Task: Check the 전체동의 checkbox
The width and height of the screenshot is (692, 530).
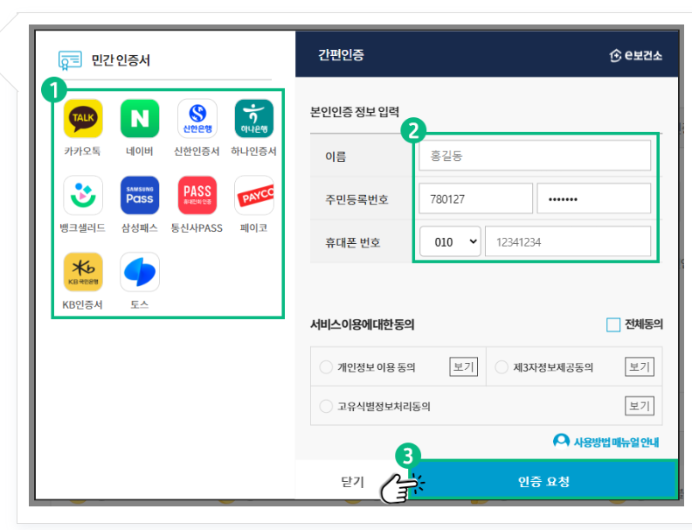Action: (x=613, y=324)
